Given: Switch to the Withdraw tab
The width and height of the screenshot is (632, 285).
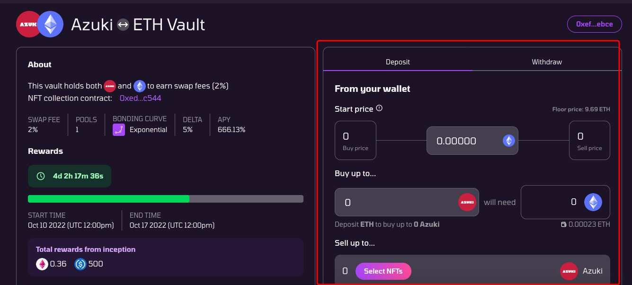Looking at the screenshot, I should point(547,62).
